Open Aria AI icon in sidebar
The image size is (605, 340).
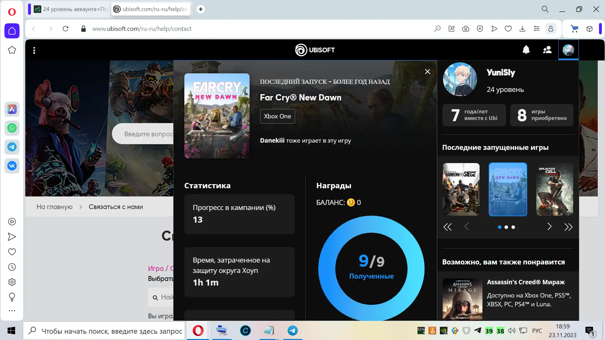coord(12,109)
